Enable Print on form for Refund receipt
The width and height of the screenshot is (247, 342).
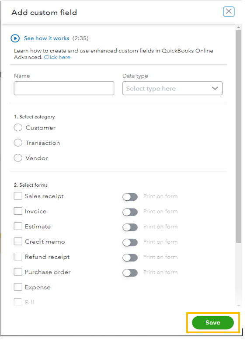[130, 258]
